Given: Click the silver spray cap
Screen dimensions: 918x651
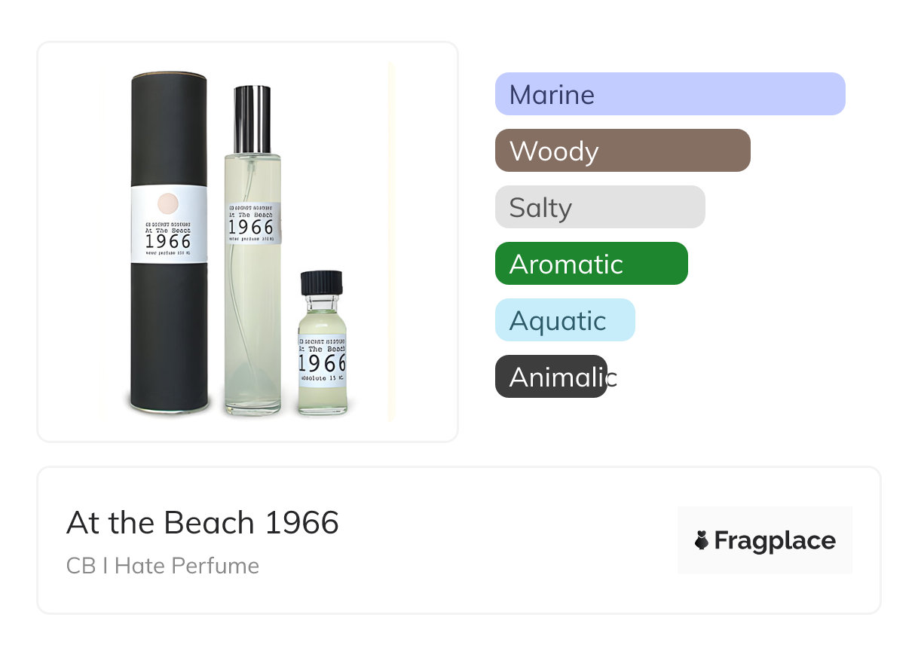Looking at the screenshot, I should point(252,119).
